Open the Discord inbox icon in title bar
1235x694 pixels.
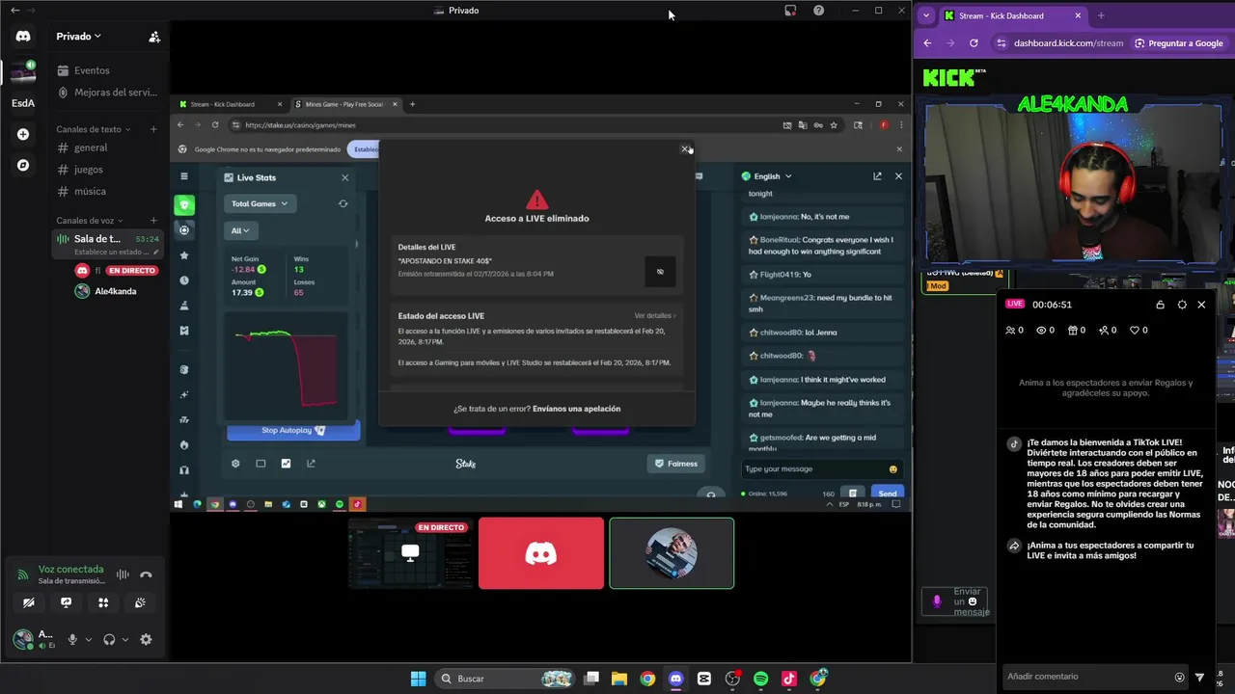790,11
